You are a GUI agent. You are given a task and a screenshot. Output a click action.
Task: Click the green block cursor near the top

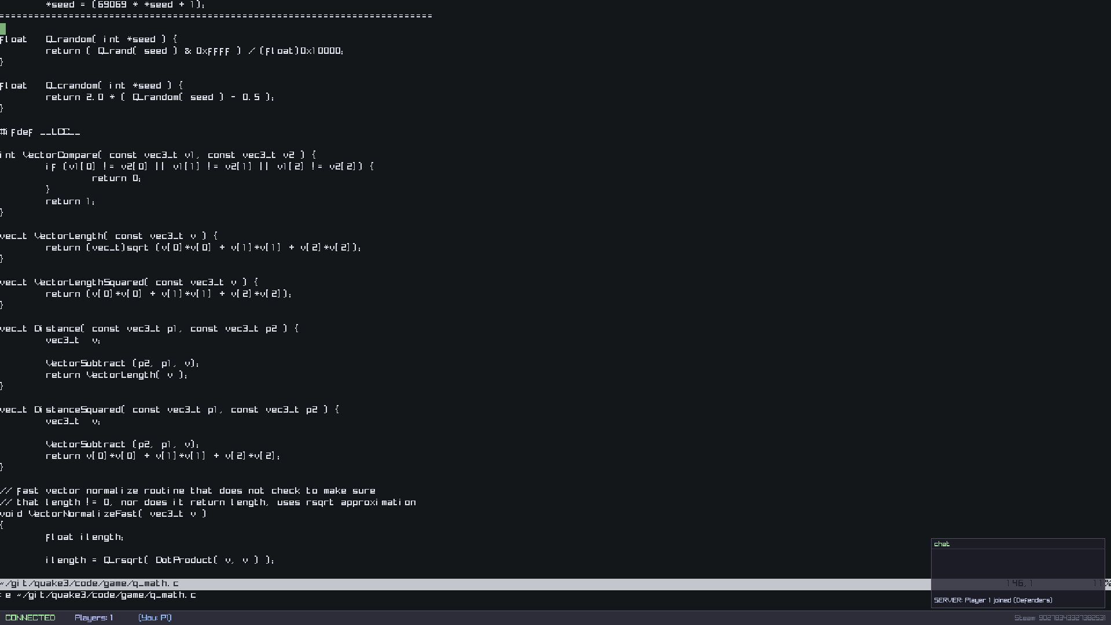(x=3, y=29)
